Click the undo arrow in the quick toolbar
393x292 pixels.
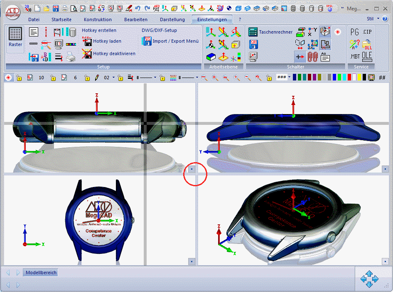click(x=138, y=8)
